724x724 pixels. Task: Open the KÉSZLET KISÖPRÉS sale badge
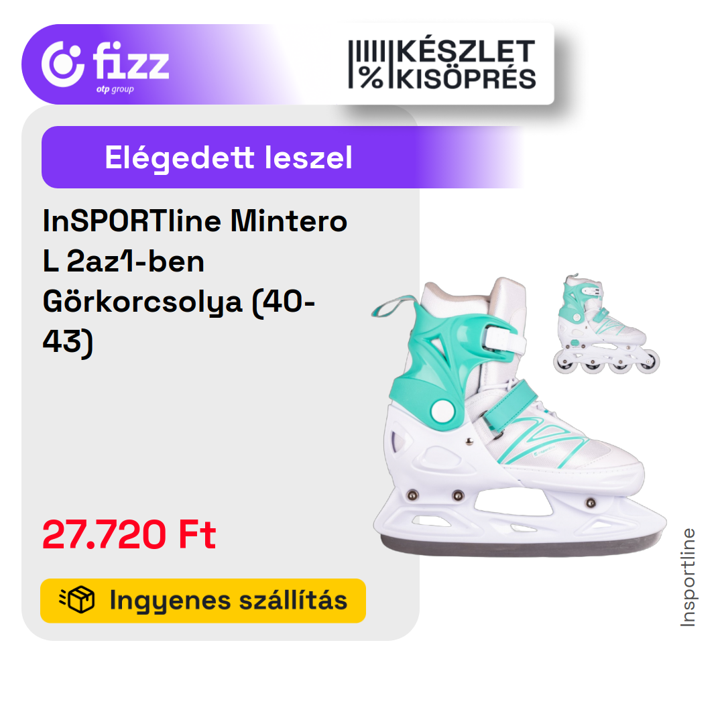pyautogui.click(x=442, y=64)
